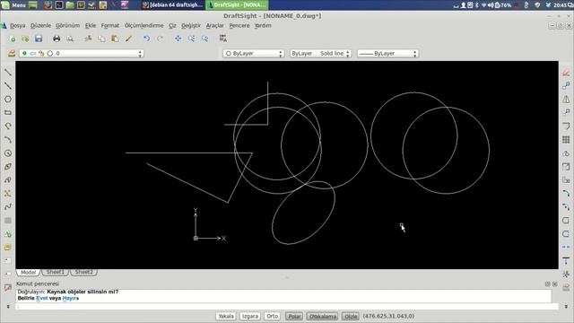Select the Explode modify tool
Viewport: 574px width, 323px height.
click(566, 274)
